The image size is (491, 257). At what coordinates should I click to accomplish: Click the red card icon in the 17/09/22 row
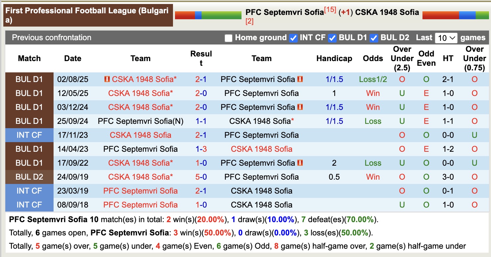click(x=300, y=163)
